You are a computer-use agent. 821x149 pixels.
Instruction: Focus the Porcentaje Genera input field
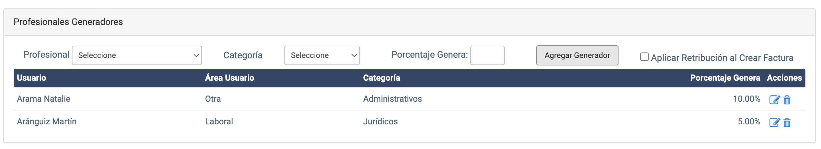[x=488, y=55]
